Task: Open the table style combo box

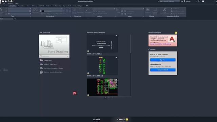Action: (133, 8)
